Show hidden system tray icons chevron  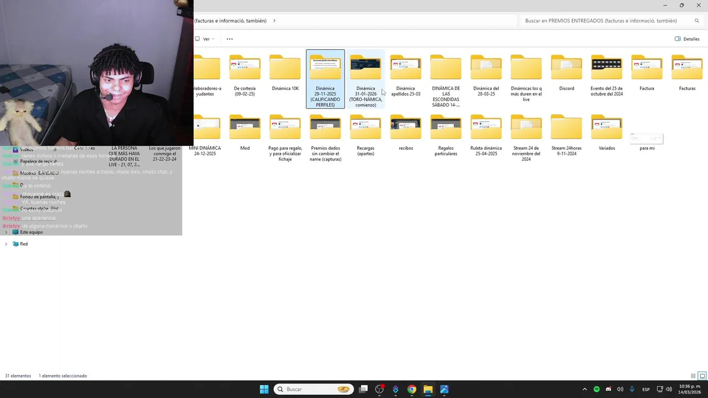coord(585,389)
